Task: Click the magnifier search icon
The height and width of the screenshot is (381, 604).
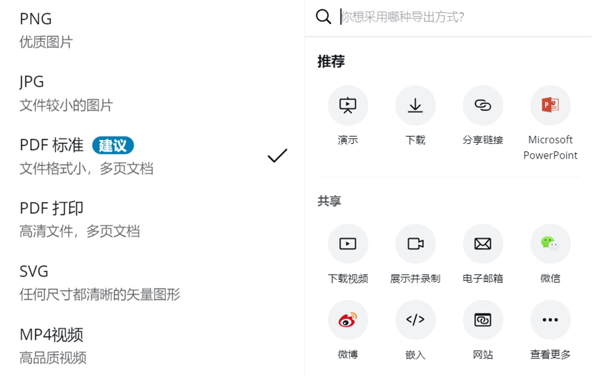Action: click(x=323, y=17)
